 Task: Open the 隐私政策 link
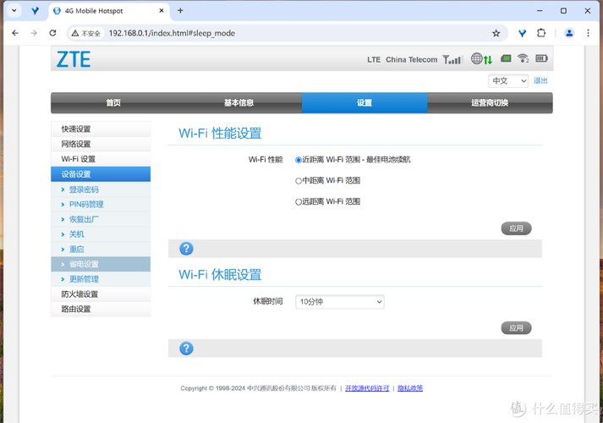pyautogui.click(x=410, y=388)
